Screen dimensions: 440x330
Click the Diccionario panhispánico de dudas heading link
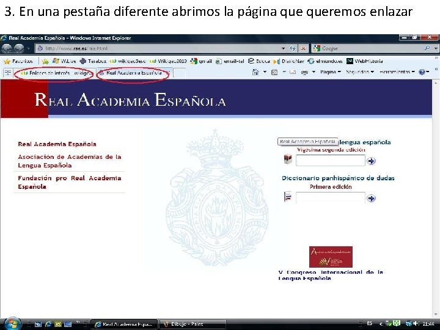(x=338, y=178)
